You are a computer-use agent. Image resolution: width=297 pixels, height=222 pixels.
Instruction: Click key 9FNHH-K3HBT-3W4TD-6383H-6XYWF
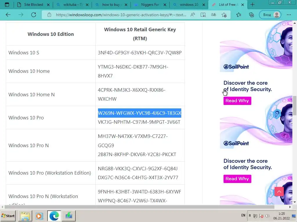pyautogui.click(x=140, y=192)
